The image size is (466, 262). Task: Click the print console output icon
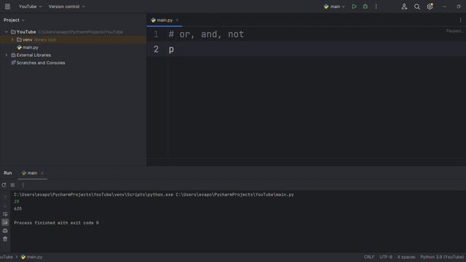tap(5, 231)
